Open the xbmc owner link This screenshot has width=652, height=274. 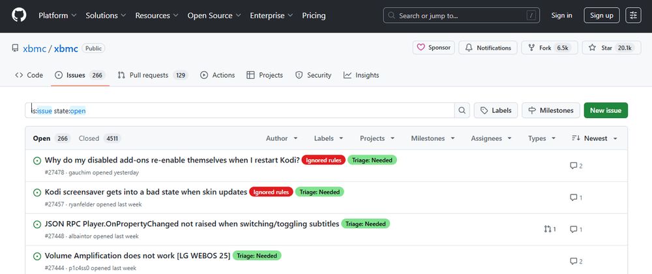pyautogui.click(x=35, y=48)
